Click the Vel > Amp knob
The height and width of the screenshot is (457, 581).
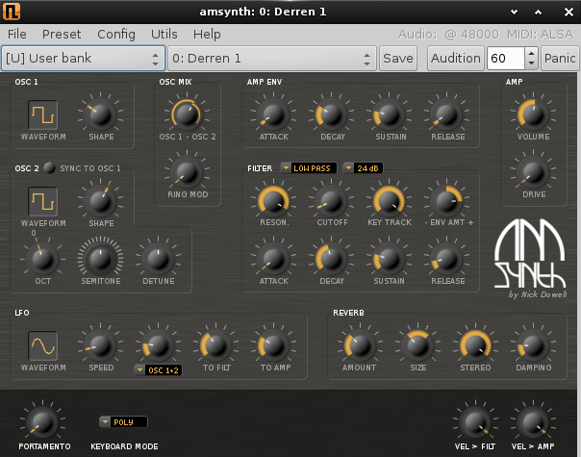pos(533,422)
